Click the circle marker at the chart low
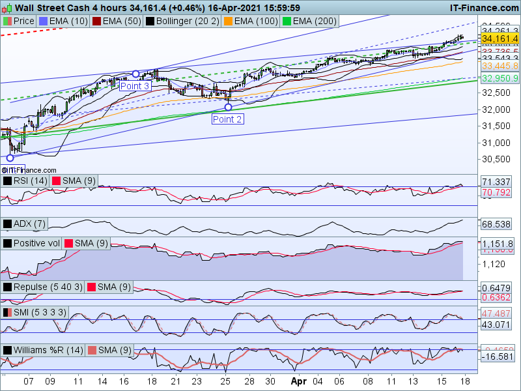 [x=10, y=158]
